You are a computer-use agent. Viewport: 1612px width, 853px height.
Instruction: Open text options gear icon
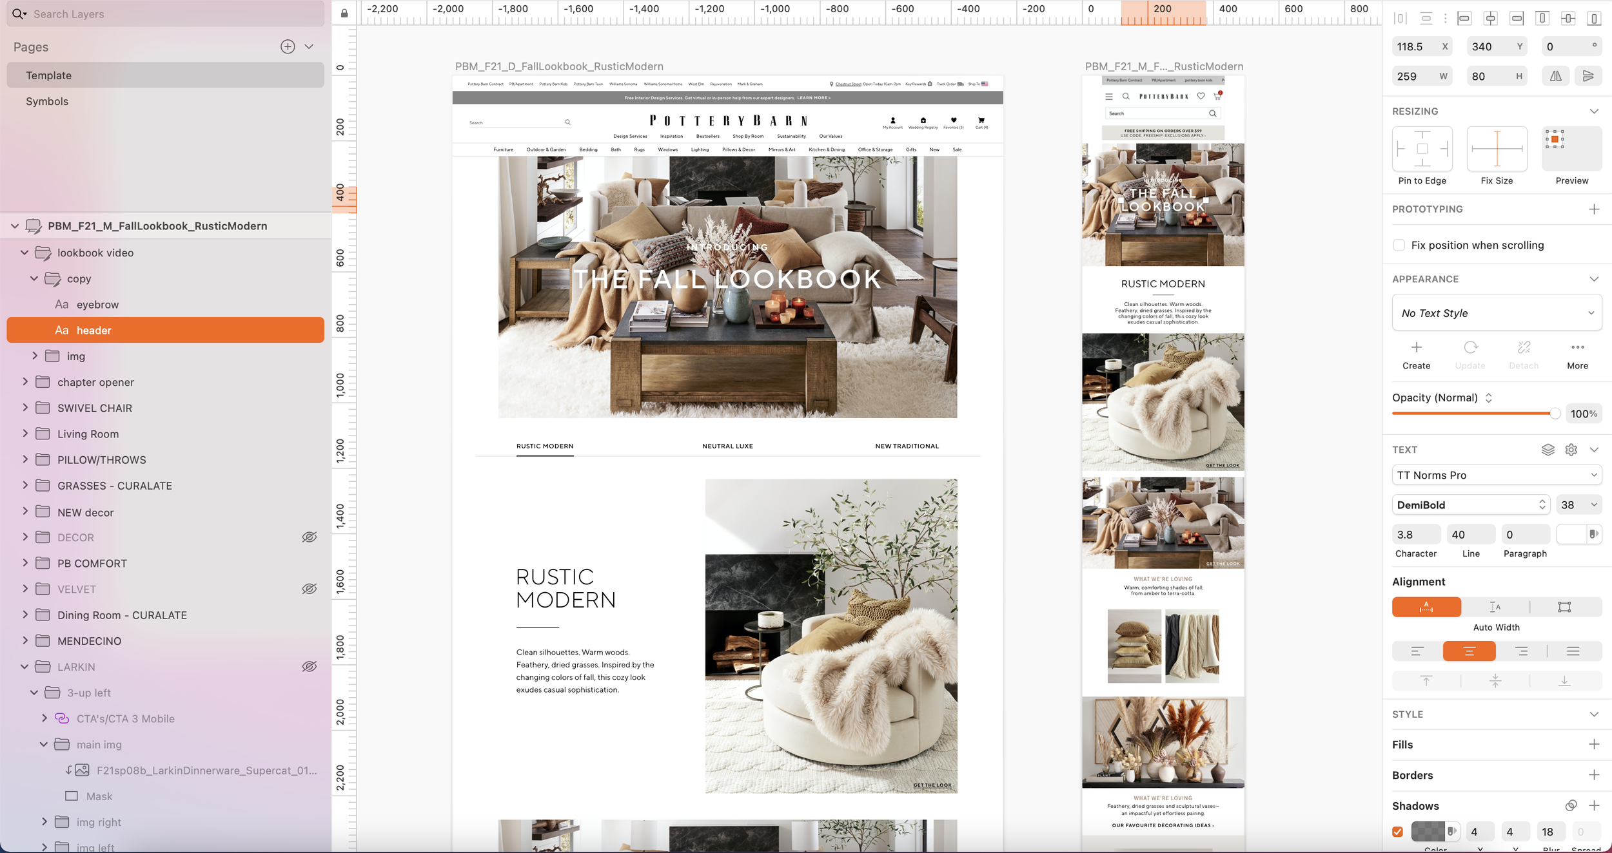1571,450
